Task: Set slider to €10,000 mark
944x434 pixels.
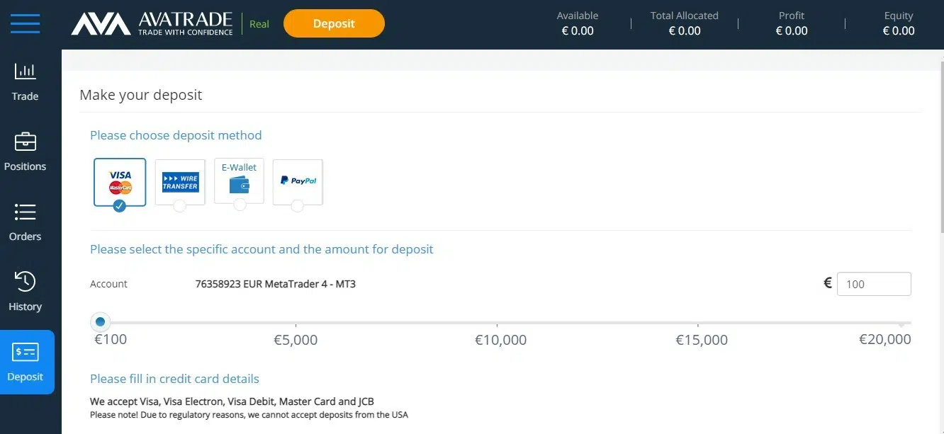Action: click(500, 323)
